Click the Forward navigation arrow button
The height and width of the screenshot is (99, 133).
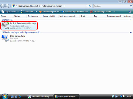point(7,6)
